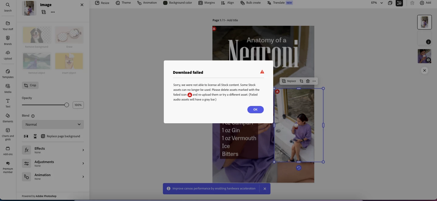437x201 pixels.
Task: Open Search in the left sidebar
Action: click(8, 7)
